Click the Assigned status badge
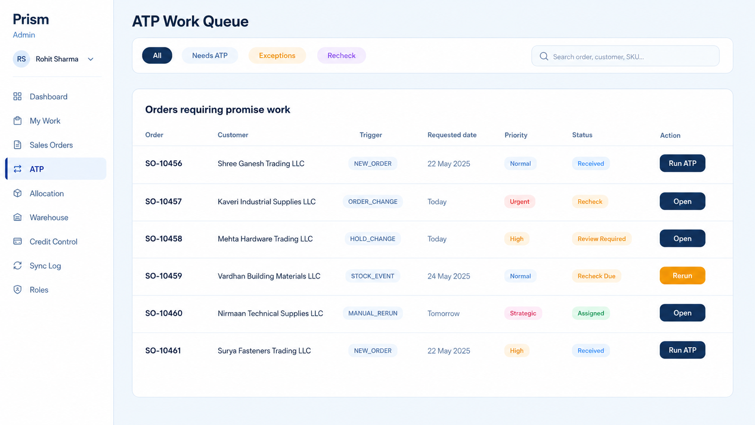Image resolution: width=755 pixels, height=425 pixels. pyautogui.click(x=591, y=313)
